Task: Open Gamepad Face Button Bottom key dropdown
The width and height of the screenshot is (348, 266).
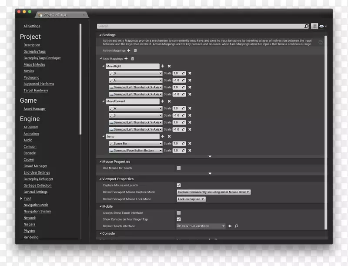Action: tap(136, 150)
